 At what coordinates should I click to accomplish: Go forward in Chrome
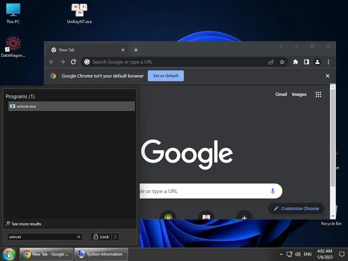coord(63,62)
